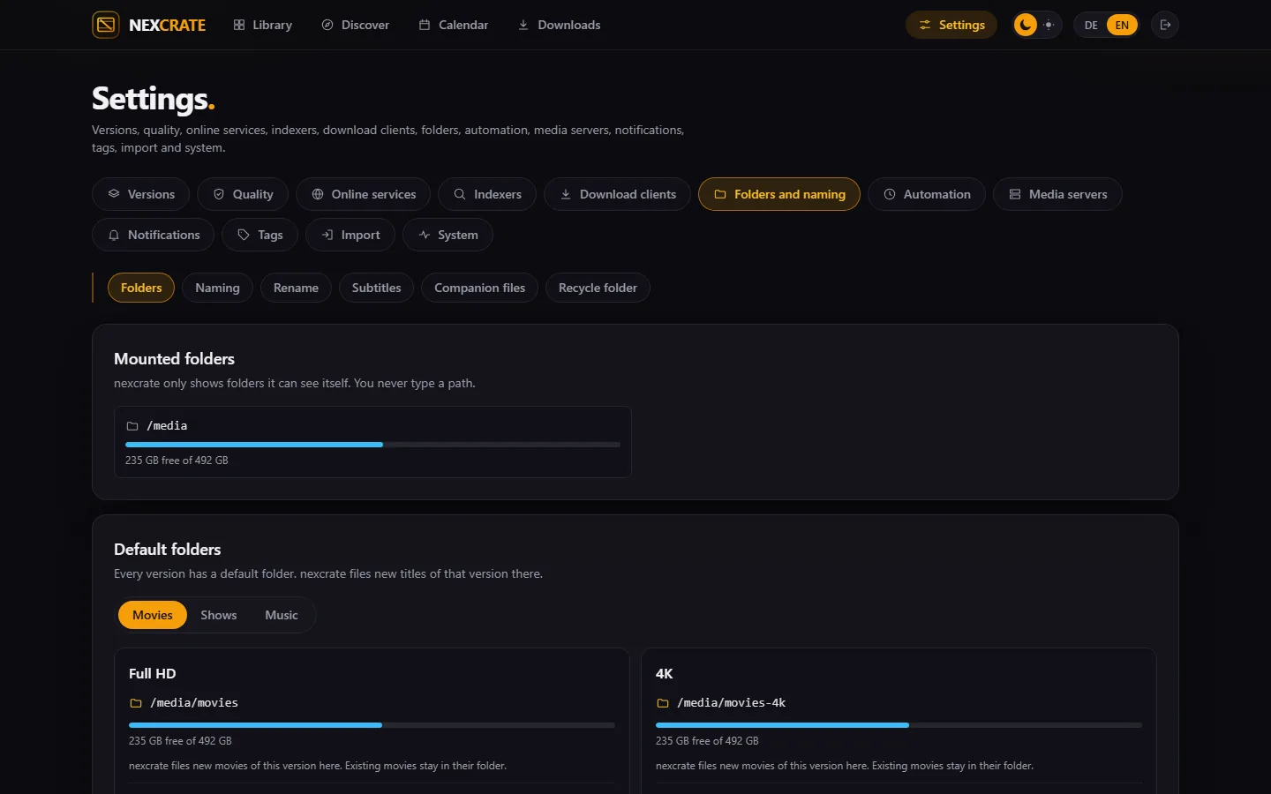Open the System settings section
Screen dimensions: 1271x794
pyautogui.click(x=447, y=235)
